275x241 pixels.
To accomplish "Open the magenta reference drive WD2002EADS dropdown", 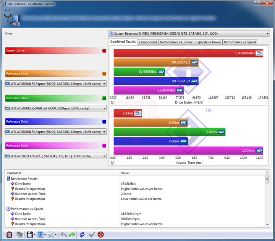I will 55,156.
